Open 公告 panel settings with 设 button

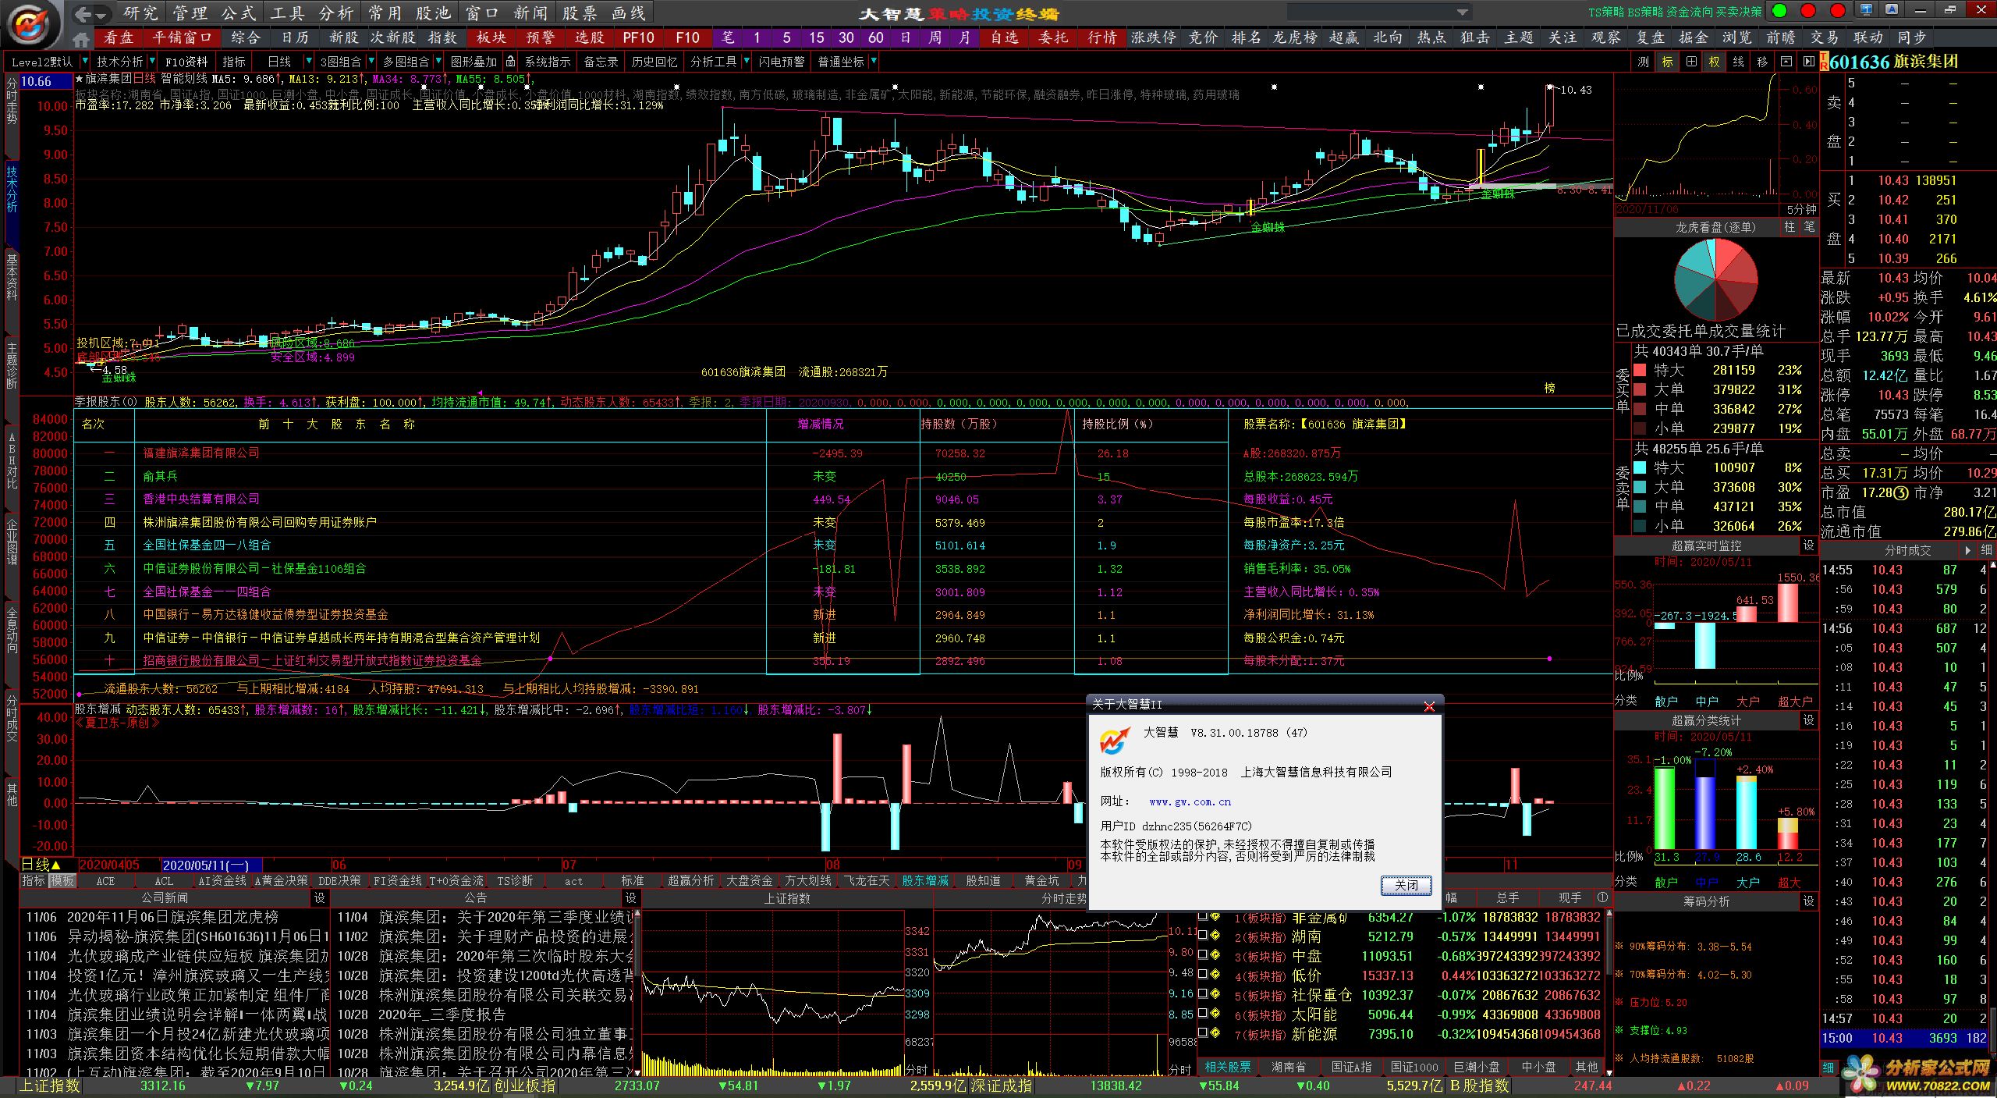point(630,898)
